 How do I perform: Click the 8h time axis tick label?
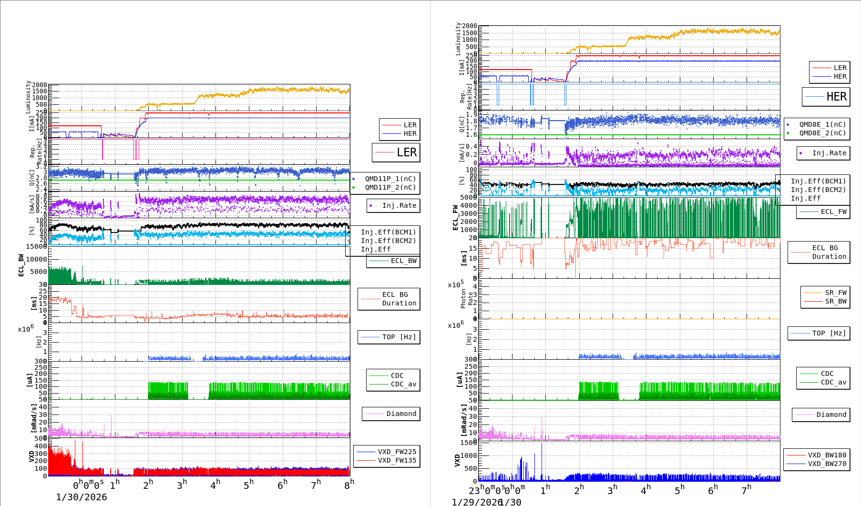349,484
